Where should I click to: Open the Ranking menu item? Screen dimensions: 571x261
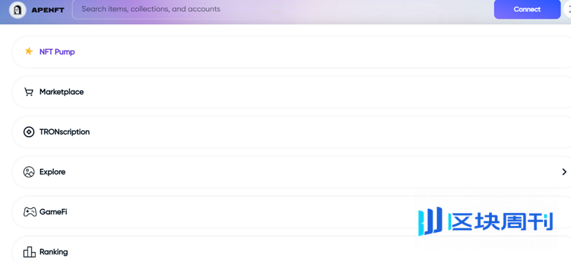[291, 249]
